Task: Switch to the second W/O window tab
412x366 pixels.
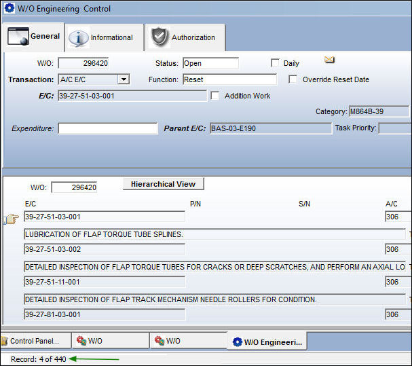Action: click(189, 341)
